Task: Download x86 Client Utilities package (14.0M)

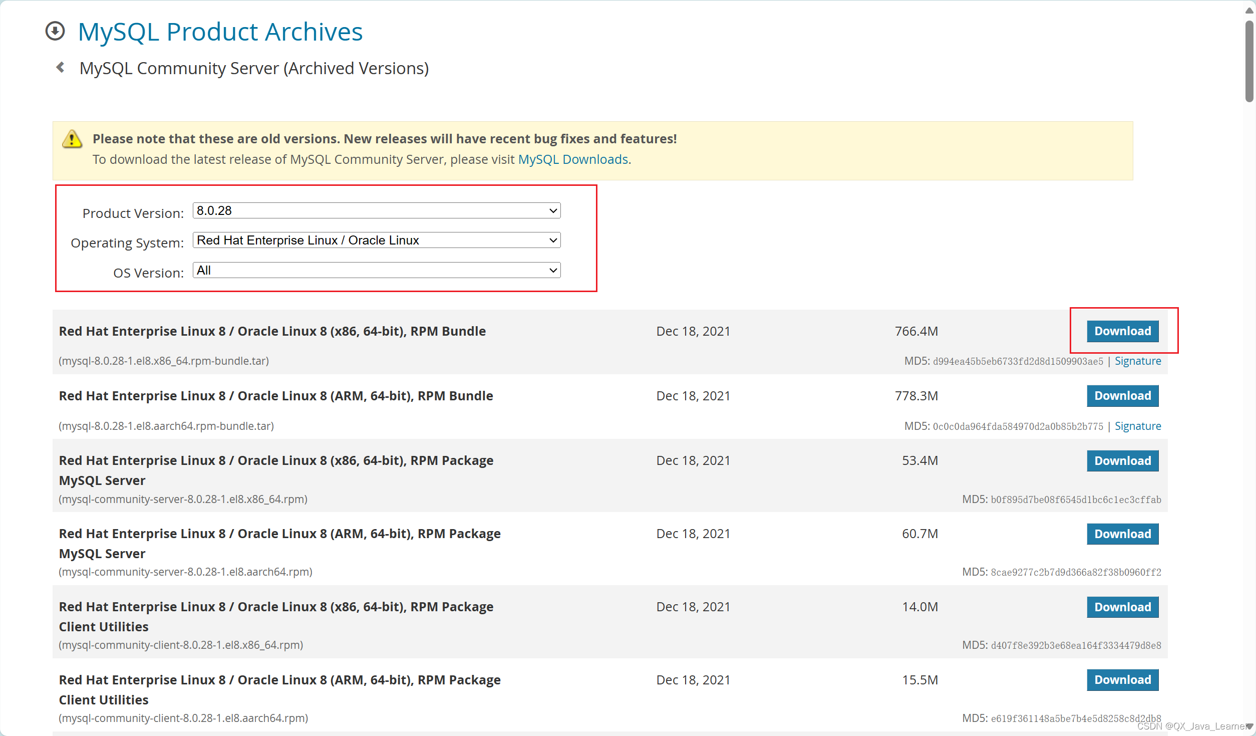Action: (x=1122, y=607)
